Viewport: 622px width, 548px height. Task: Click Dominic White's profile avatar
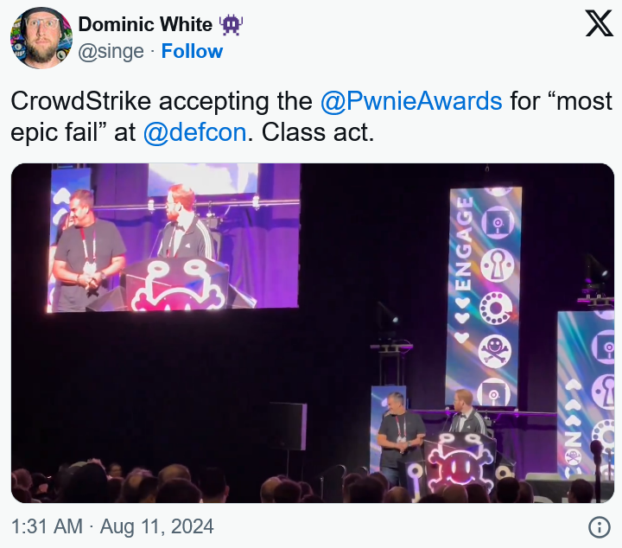click(41, 38)
